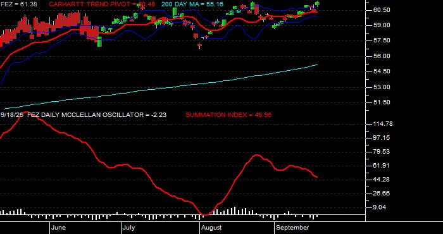Click the 57.50 price axis label
Image resolution: width=443 pixels, height=234 pixels.
coord(382,40)
